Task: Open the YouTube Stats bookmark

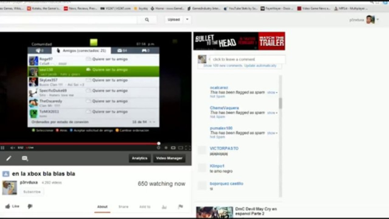Action: click(240, 9)
